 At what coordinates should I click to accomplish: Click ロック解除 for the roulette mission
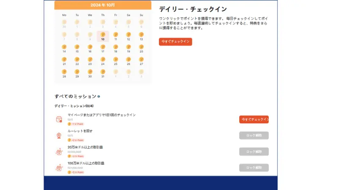[x=253, y=136]
